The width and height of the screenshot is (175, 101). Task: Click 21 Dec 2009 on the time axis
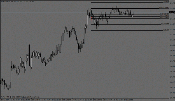(x=4, y=100)
